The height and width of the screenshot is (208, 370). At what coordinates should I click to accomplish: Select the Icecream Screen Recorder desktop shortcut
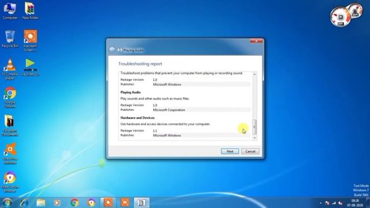[30, 40]
